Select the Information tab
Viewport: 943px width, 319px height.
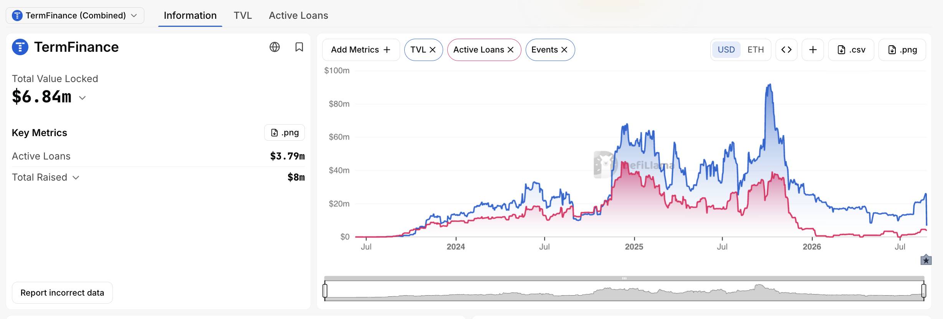(x=190, y=16)
